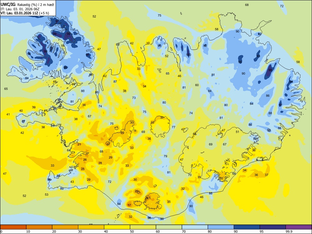Click the '73' humidity value on the map
312x234 pixels.
coord(134,98)
